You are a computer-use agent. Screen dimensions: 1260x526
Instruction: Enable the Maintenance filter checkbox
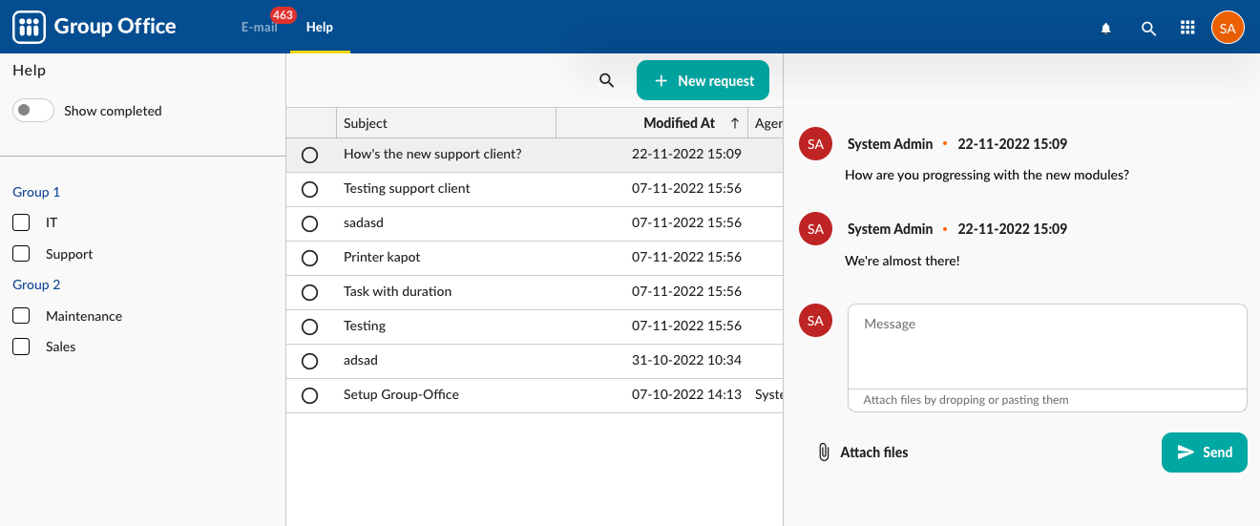(21, 316)
